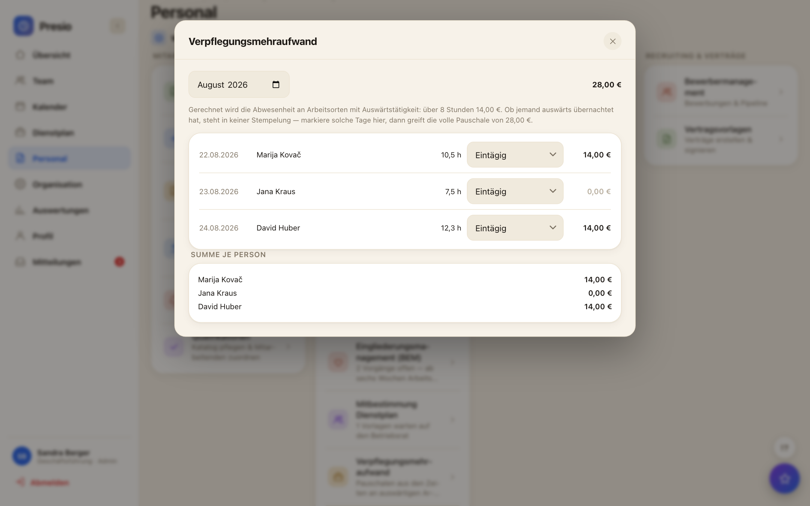Open calendar picker for August 2026
Screen dimensions: 810x506
(276, 84)
